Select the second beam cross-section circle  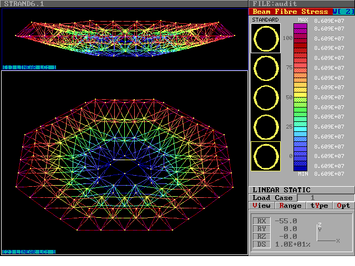[x=266, y=68]
